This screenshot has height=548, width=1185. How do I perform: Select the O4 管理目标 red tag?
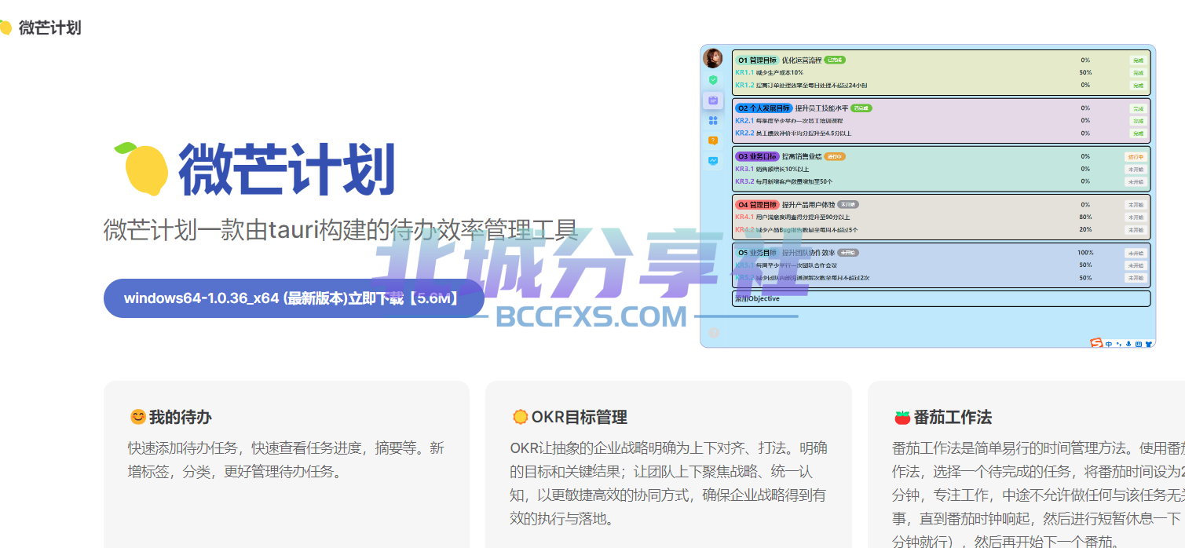pyautogui.click(x=757, y=204)
